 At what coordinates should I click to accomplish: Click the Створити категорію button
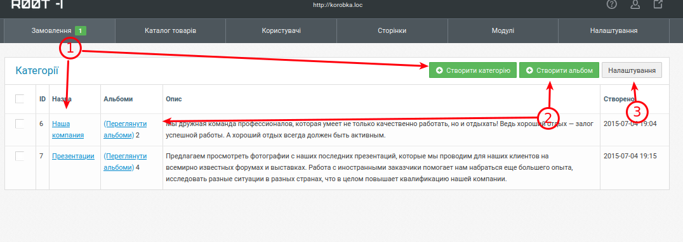tap(473, 70)
